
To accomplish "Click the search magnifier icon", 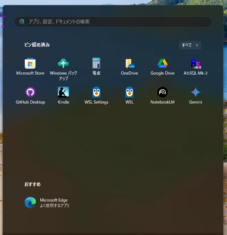I will [22, 22].
